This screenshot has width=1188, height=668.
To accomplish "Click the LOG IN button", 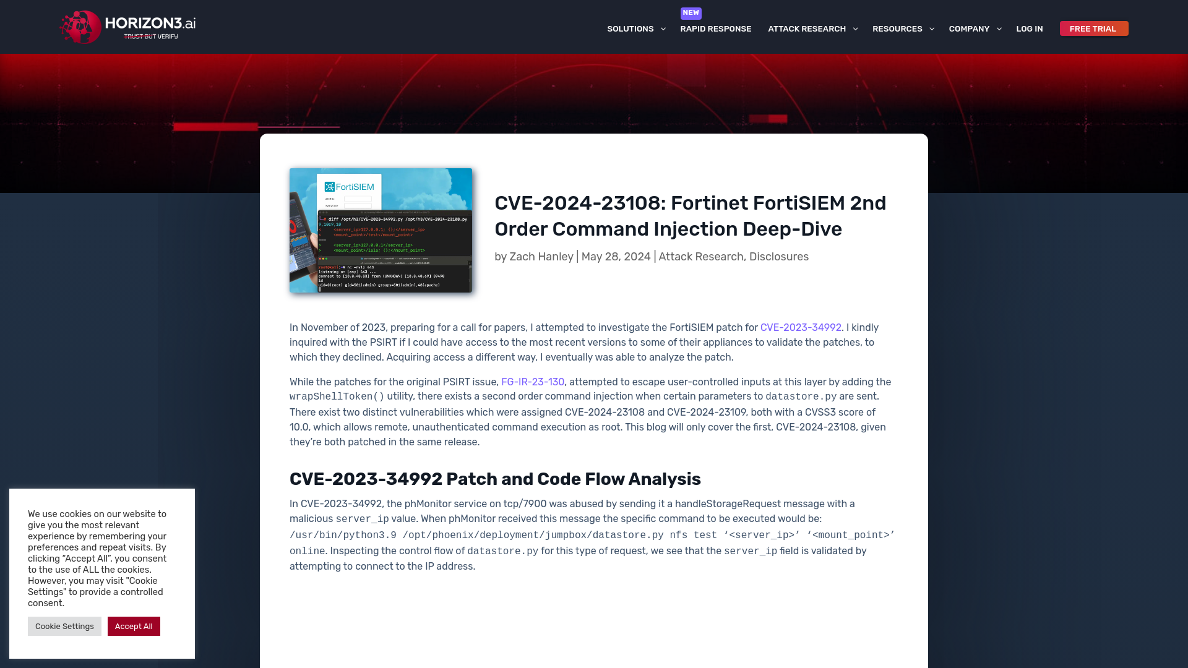I will point(1030,28).
